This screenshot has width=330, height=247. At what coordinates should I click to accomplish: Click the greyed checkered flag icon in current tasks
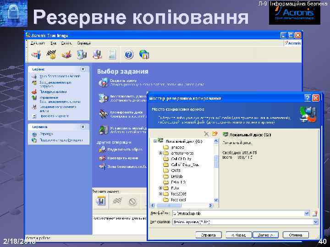[x=117, y=201]
